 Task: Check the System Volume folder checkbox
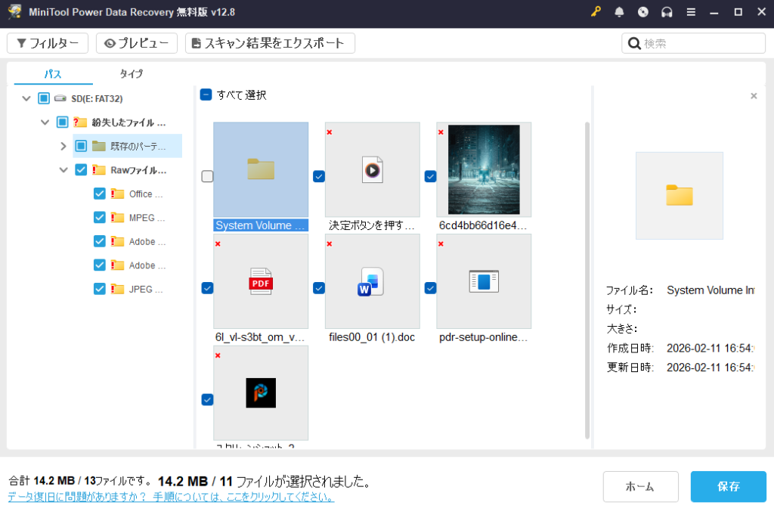pyautogui.click(x=207, y=176)
